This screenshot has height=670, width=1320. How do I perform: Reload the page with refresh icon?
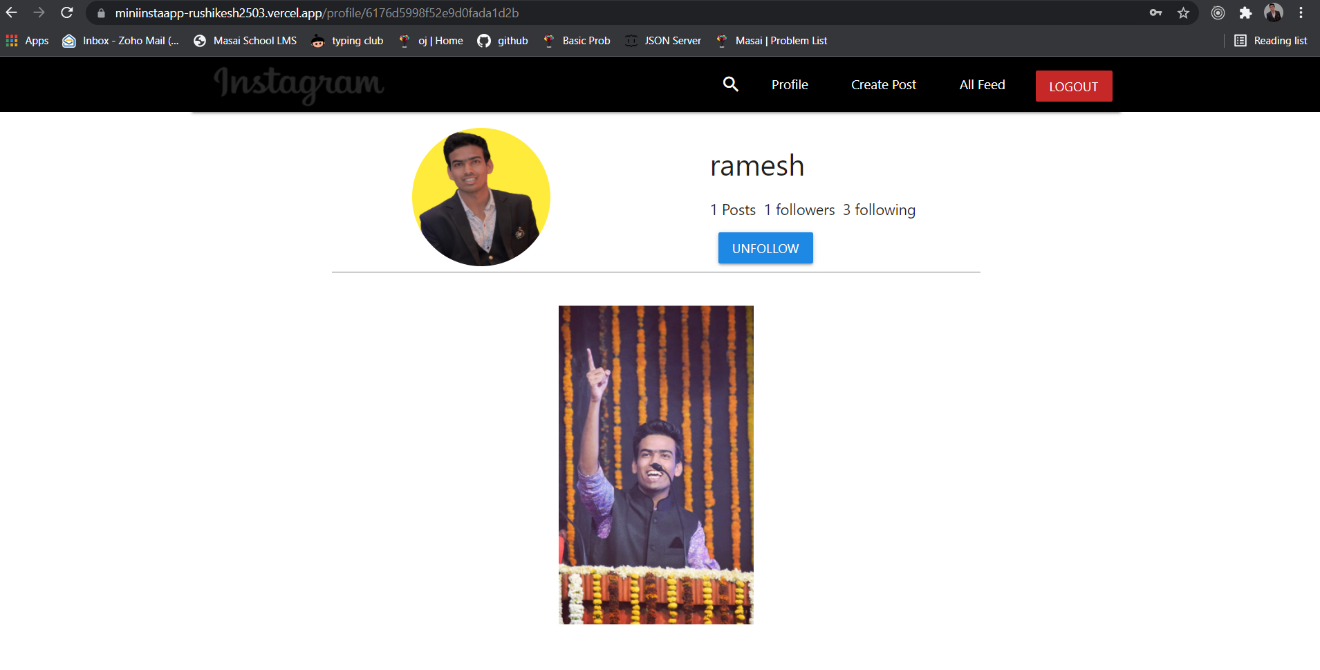(67, 12)
